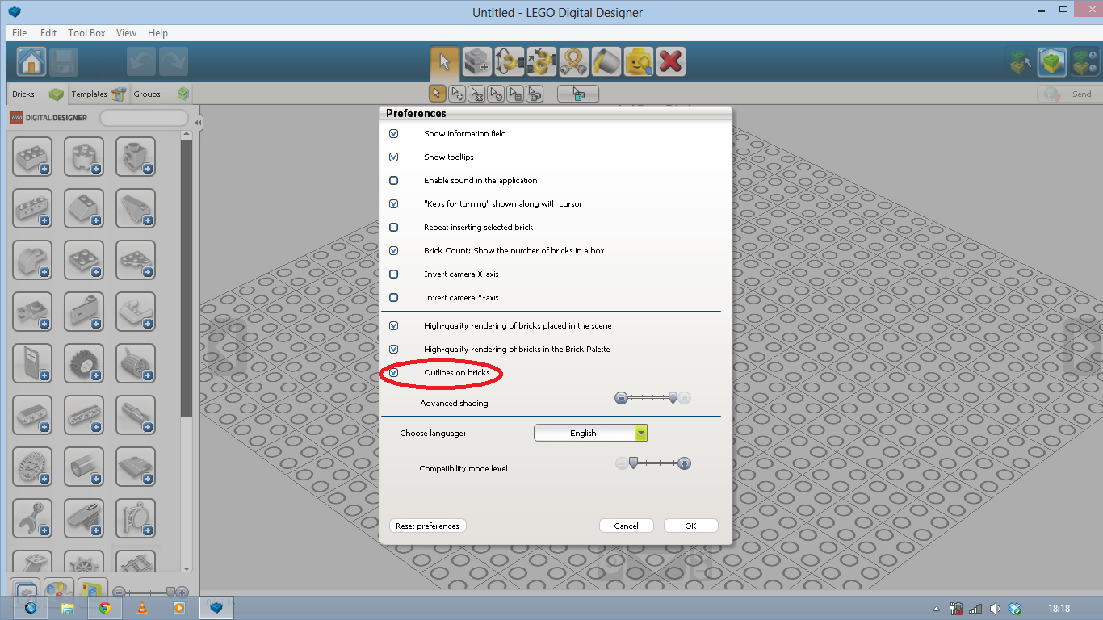Click the plus end of Compatibility mode slider
Screen dimensions: 1103x620
coord(685,463)
